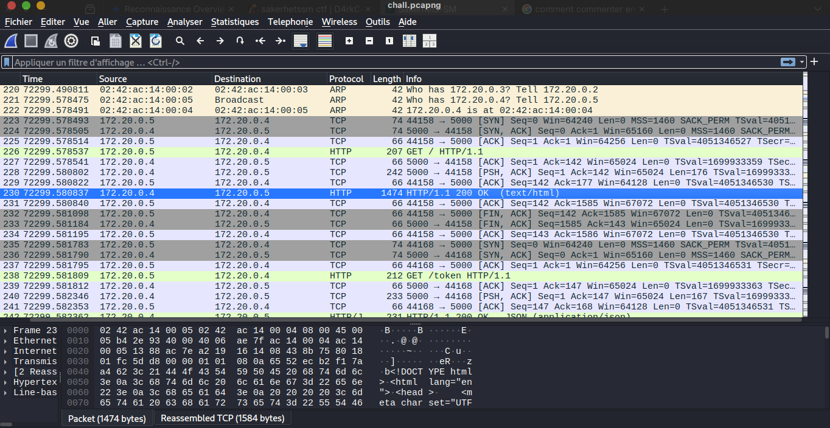
Task: Switch to Reassembled TCP tab
Action: tap(222, 418)
